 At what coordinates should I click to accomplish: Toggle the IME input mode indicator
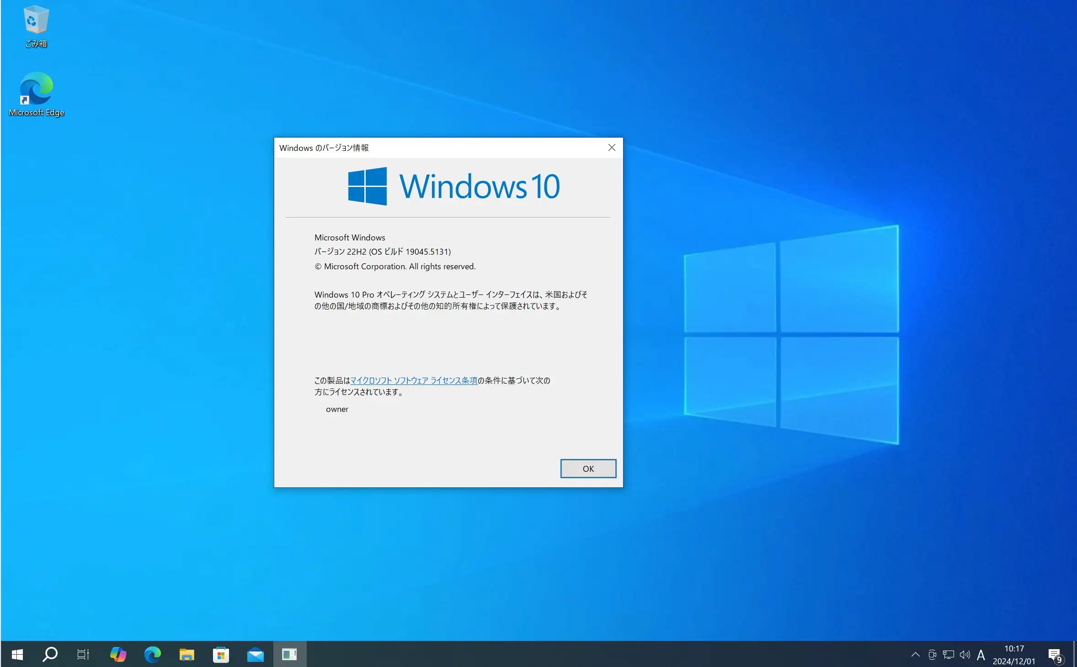click(981, 654)
